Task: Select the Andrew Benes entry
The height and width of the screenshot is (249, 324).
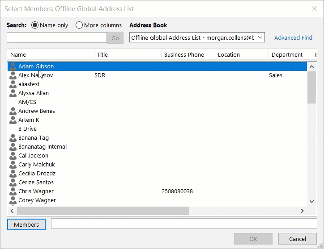Action: pyautogui.click(x=157, y=111)
